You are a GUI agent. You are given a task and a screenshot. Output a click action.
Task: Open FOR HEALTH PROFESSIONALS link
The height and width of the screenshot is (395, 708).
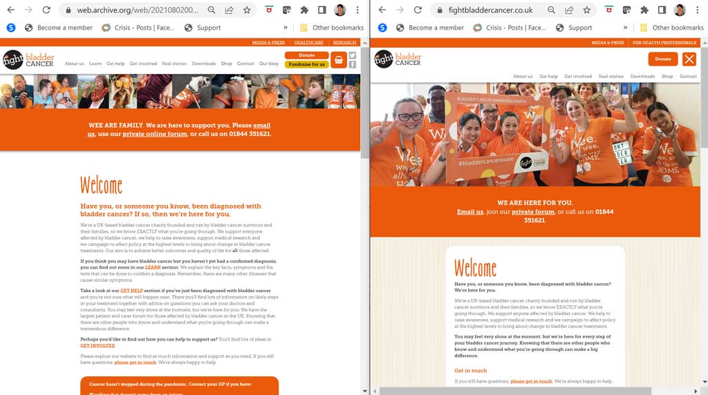pyautogui.click(x=664, y=42)
